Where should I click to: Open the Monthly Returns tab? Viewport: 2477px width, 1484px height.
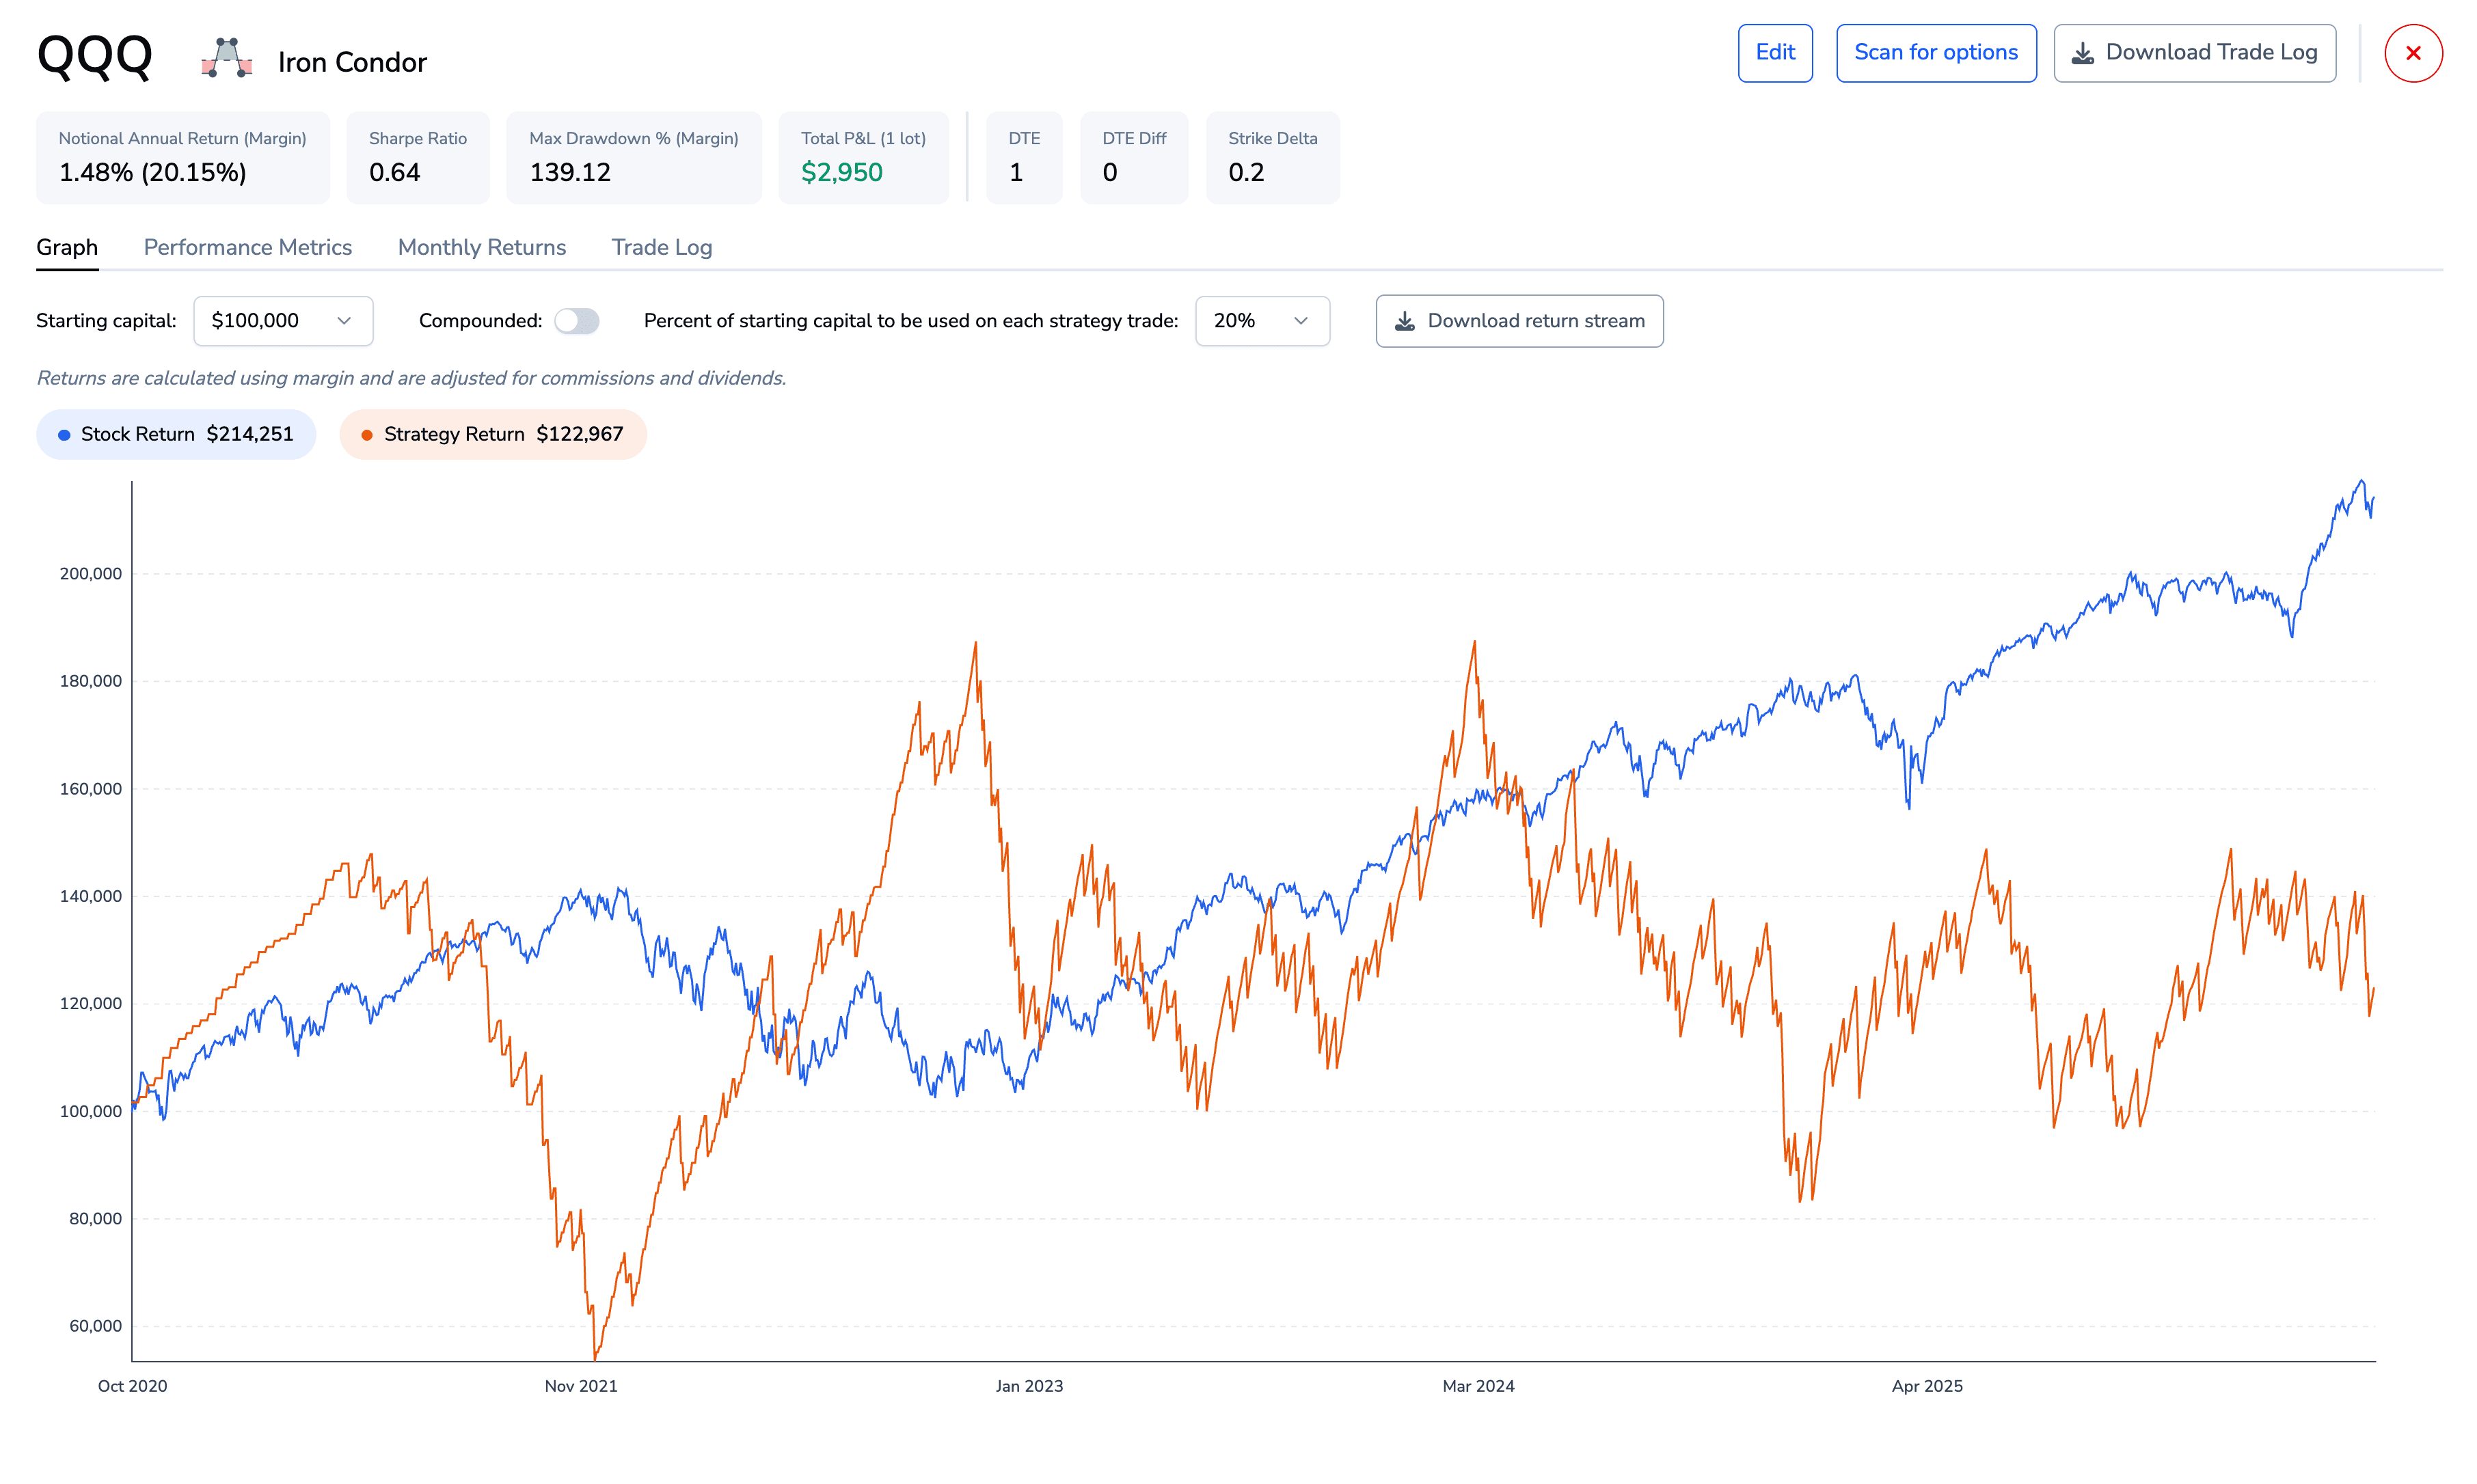click(x=481, y=247)
